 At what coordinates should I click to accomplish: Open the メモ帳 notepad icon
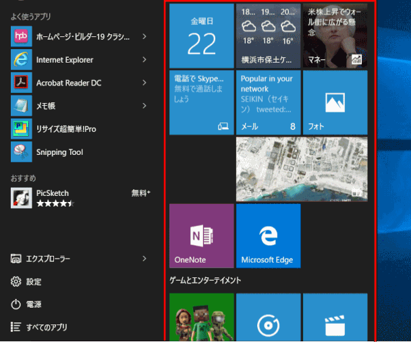(21, 106)
